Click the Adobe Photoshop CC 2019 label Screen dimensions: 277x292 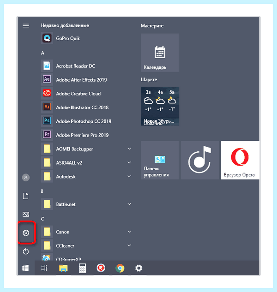pos(84,121)
